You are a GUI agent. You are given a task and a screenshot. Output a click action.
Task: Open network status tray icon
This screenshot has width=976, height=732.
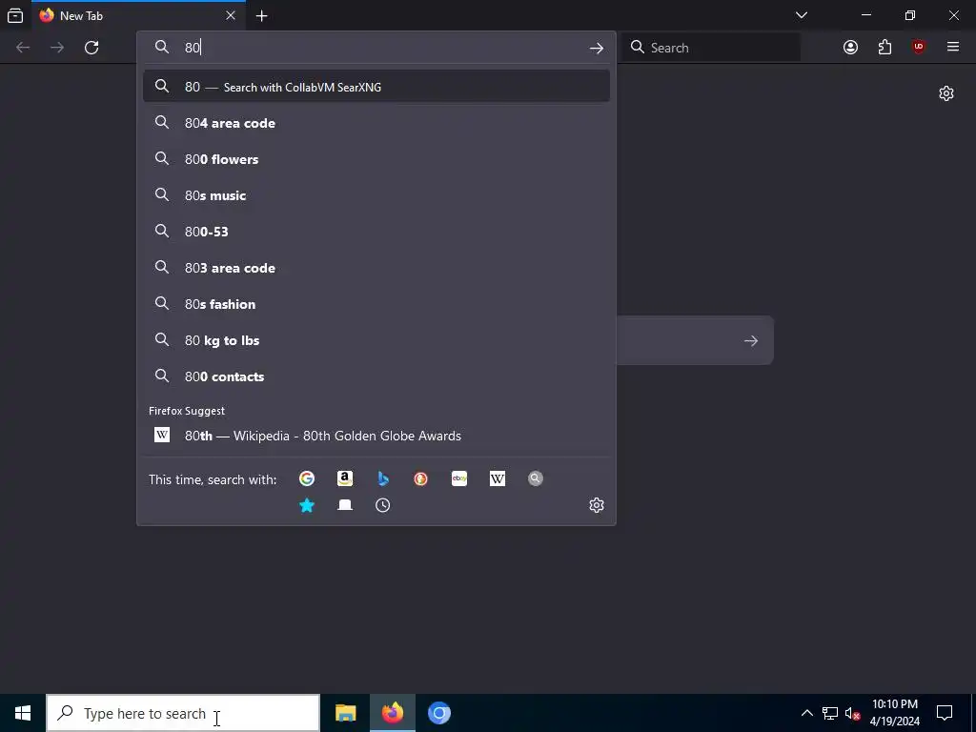click(x=830, y=713)
